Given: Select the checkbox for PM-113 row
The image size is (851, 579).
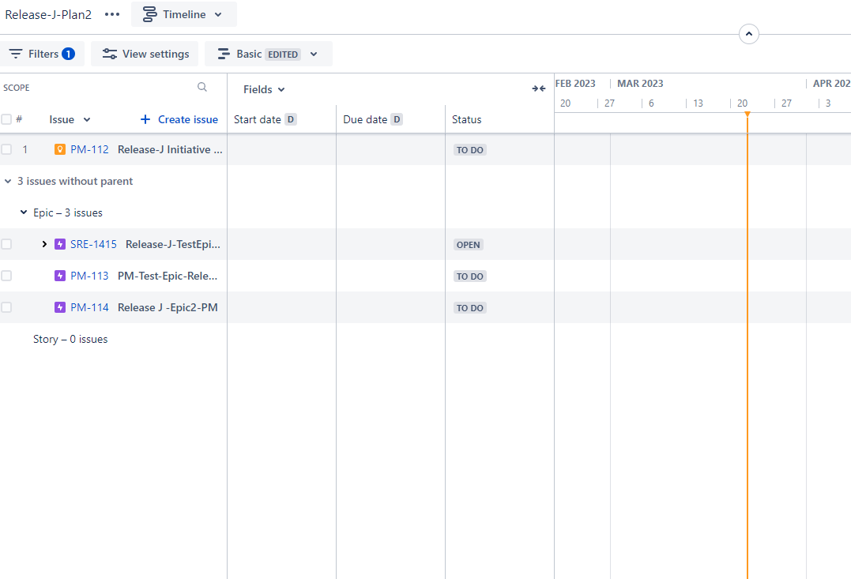Looking at the screenshot, I should pyautogui.click(x=6, y=276).
